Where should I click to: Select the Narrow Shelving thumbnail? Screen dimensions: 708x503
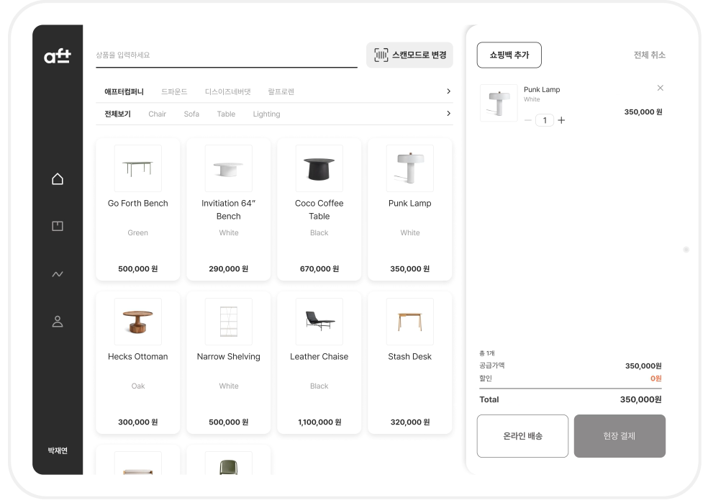(229, 322)
